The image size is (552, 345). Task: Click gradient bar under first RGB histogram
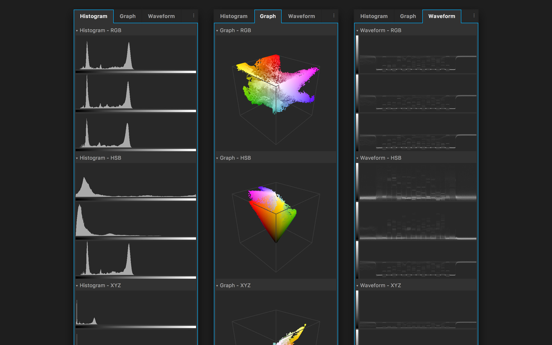coord(136,72)
